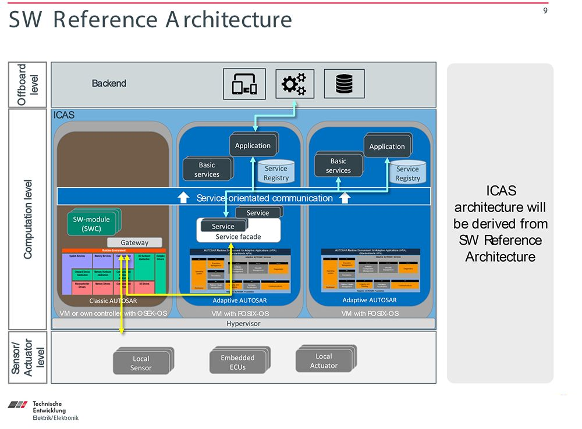
Task: Click the "Technische Entwicklung" footer text
Action: (49, 407)
